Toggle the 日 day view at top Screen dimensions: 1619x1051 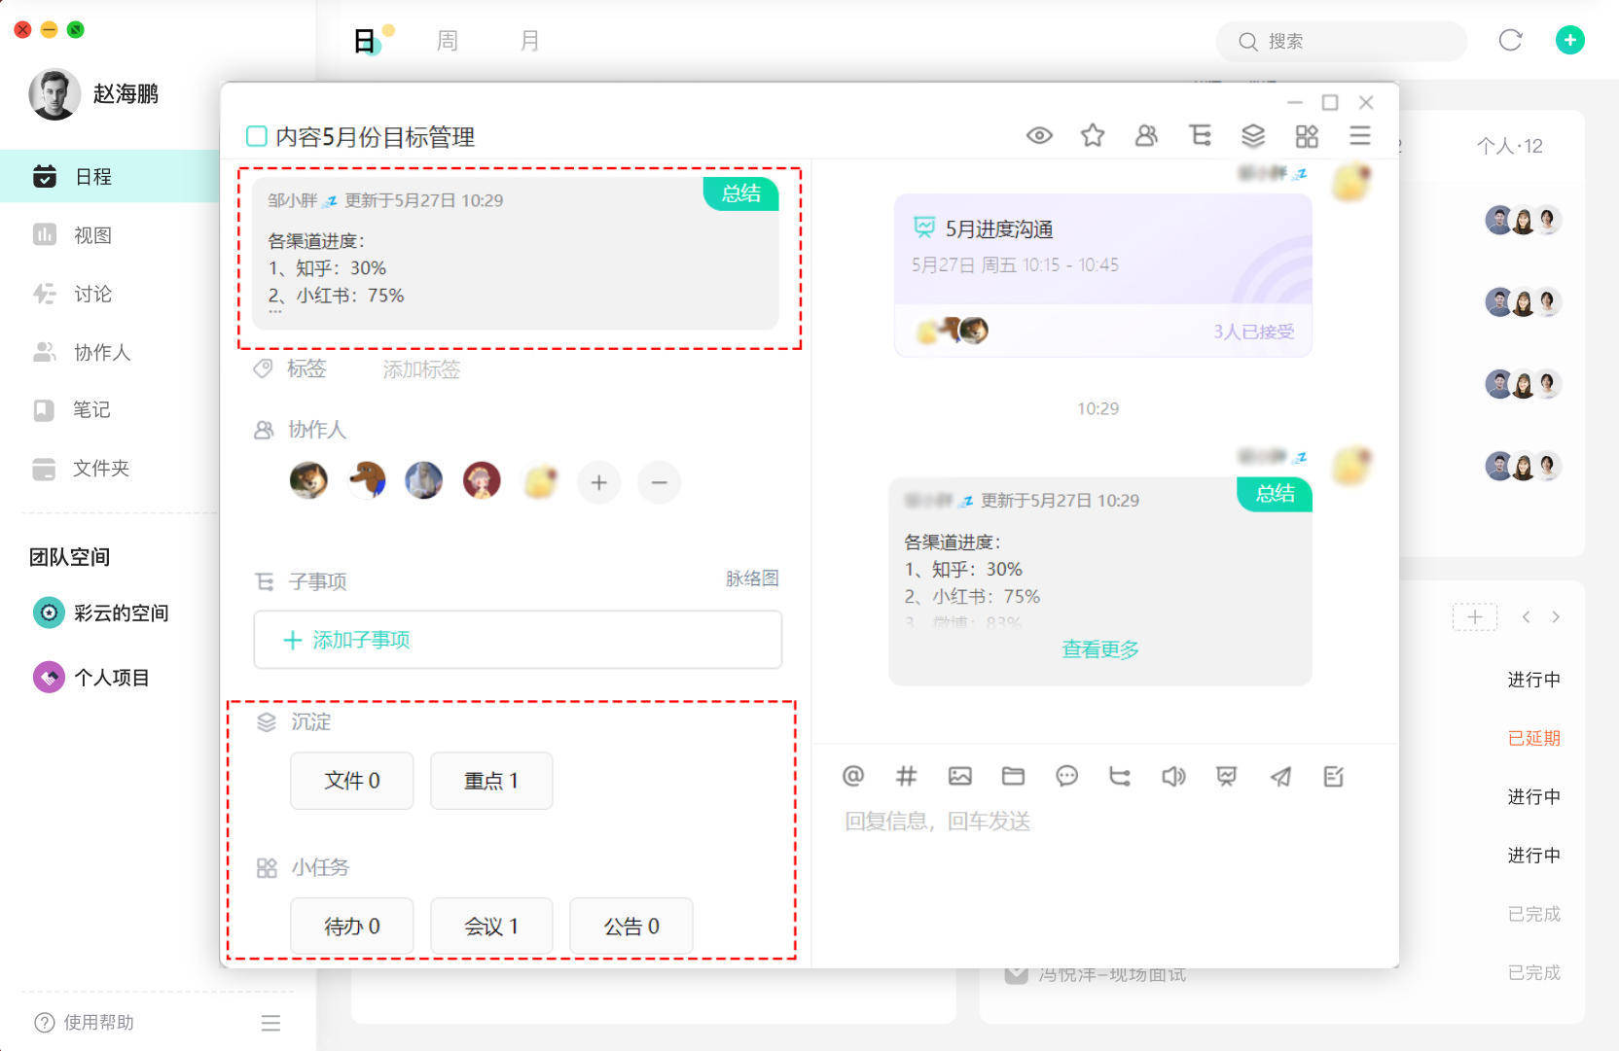[364, 40]
